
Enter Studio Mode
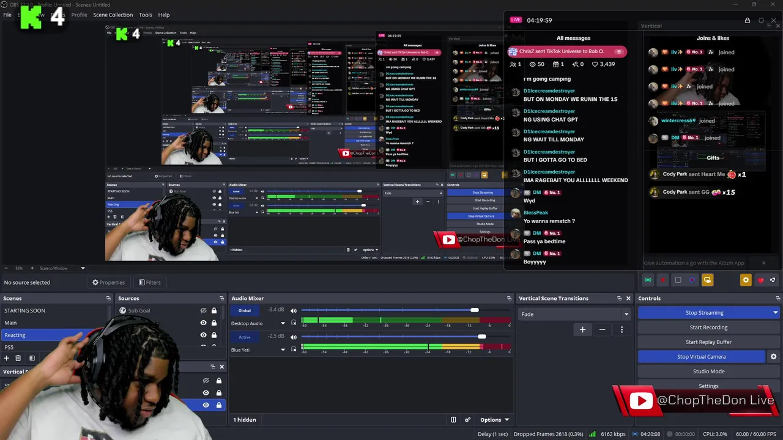tap(708, 371)
